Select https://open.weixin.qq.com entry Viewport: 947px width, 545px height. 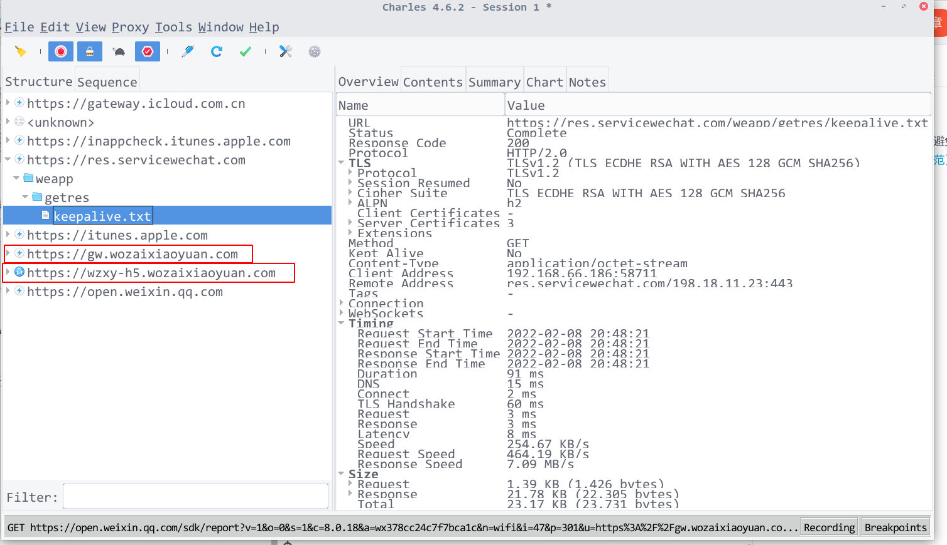pyautogui.click(x=125, y=292)
